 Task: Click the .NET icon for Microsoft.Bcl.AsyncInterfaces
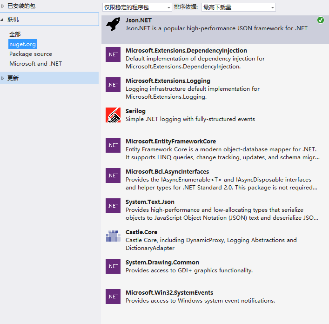point(113,175)
